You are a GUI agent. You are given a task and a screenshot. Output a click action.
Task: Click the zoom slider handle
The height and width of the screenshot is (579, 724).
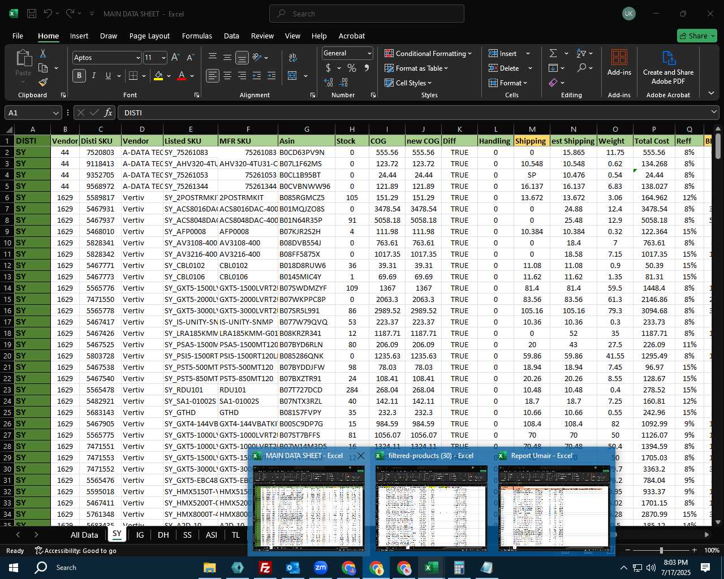661,550
